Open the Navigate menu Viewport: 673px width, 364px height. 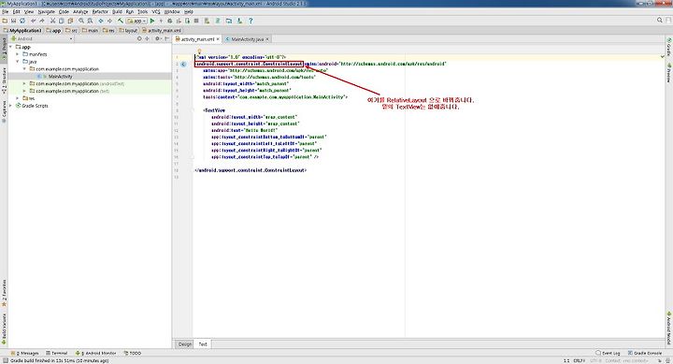coord(47,11)
